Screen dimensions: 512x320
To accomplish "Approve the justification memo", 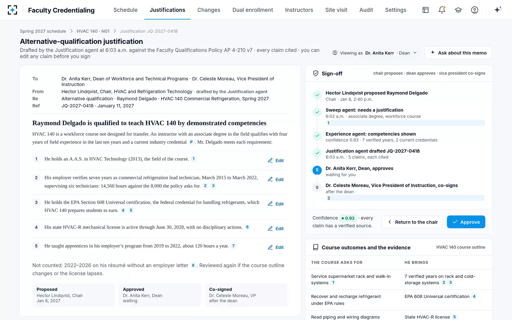I will (x=466, y=222).
